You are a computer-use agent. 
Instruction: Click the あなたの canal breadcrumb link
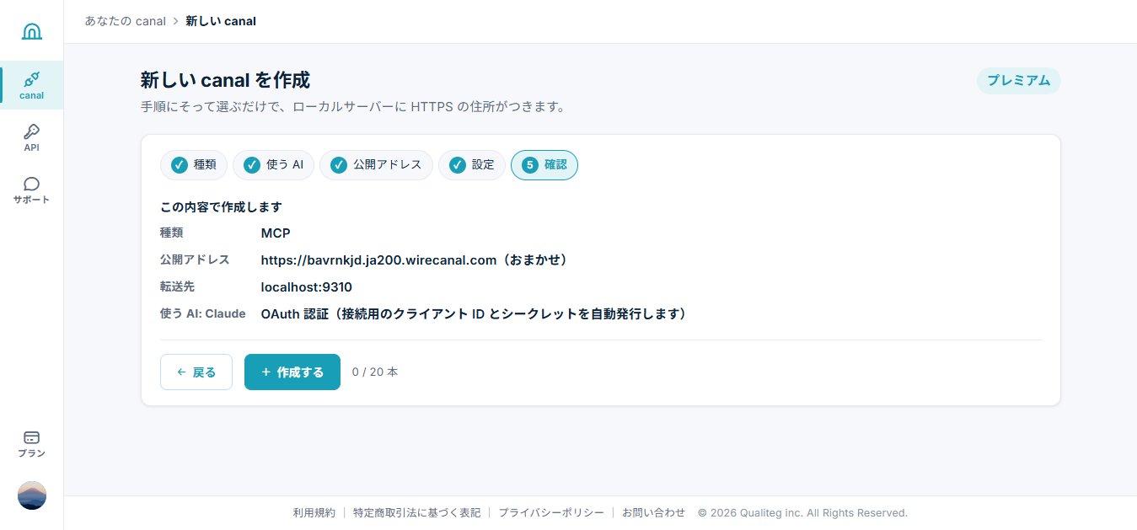126,21
